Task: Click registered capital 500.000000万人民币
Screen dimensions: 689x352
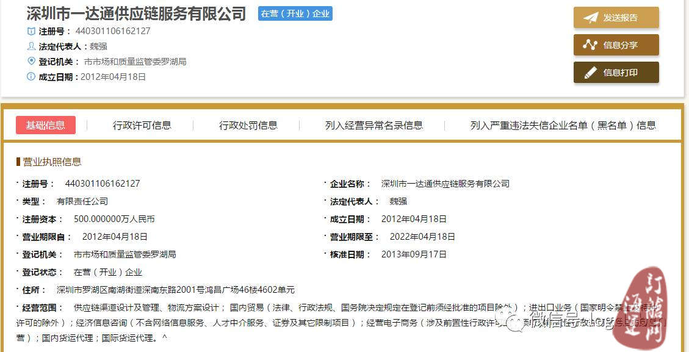Action: [114, 219]
